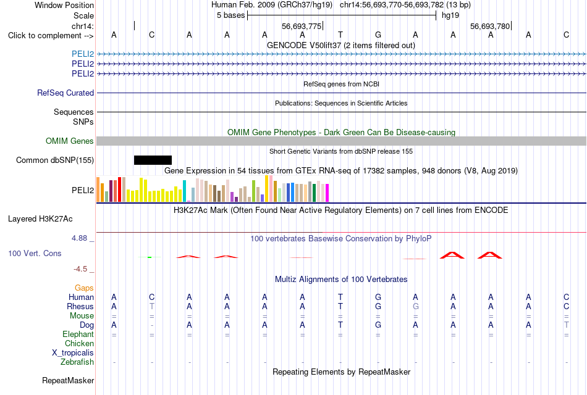Click the 'X_tropicalis' species label
Viewport: 587px width, 395px height.
[x=73, y=353]
